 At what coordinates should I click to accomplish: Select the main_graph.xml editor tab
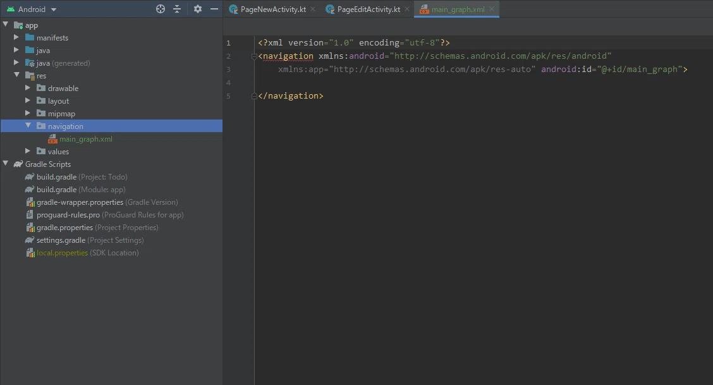tap(458, 9)
